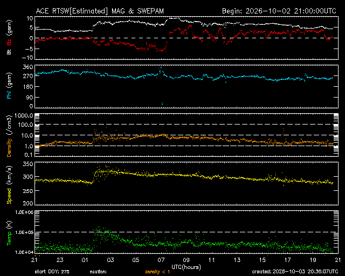
Task: Click the plot title 'ACE RTSW[Estimated] MAG & SWEPAM'
Action: pos(100,11)
